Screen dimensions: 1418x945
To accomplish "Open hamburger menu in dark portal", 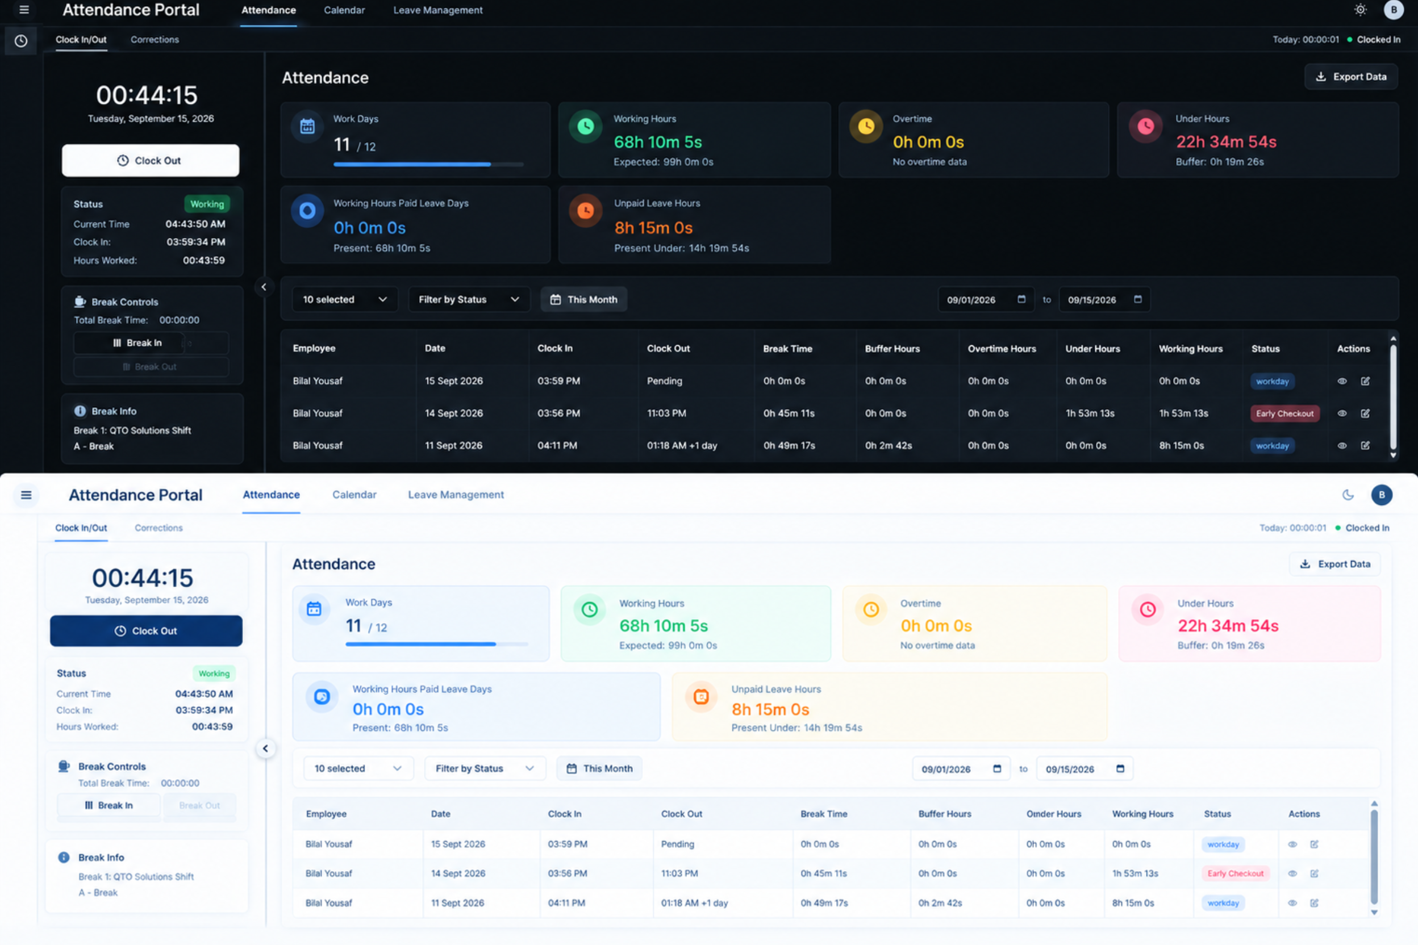I will [24, 10].
